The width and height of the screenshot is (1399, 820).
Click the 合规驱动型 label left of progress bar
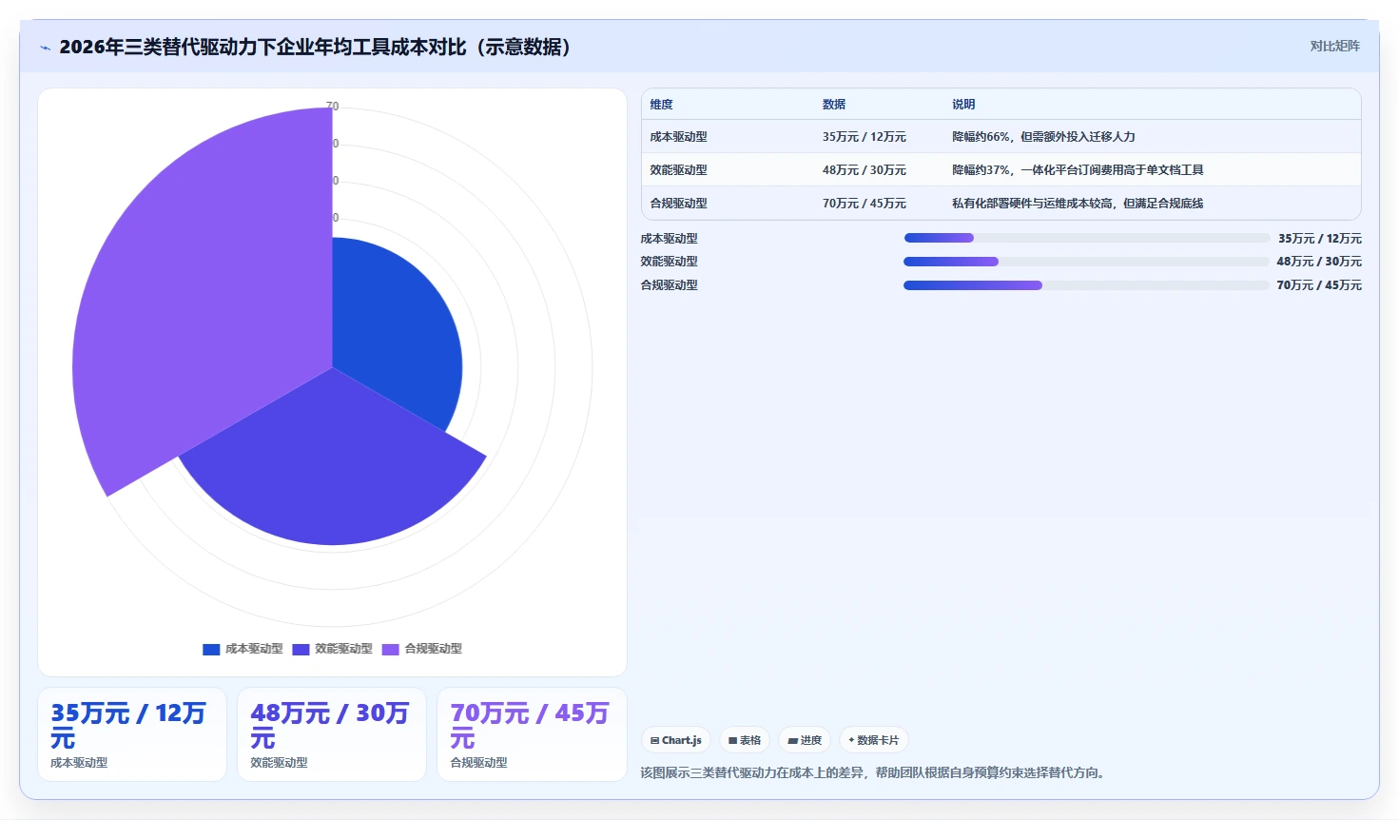669,285
